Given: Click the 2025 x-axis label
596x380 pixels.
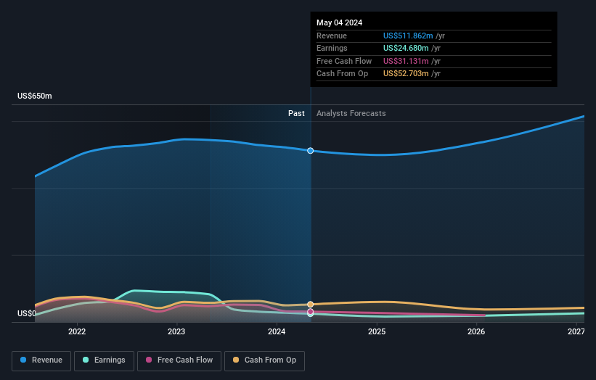Looking at the screenshot, I should [377, 332].
